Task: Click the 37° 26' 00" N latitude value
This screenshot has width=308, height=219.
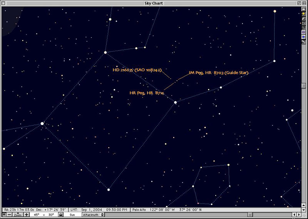Action: [190, 210]
